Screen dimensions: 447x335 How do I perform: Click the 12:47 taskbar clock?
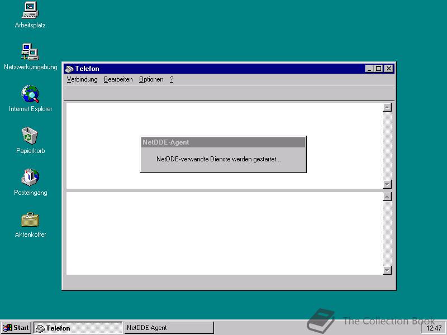(434, 328)
